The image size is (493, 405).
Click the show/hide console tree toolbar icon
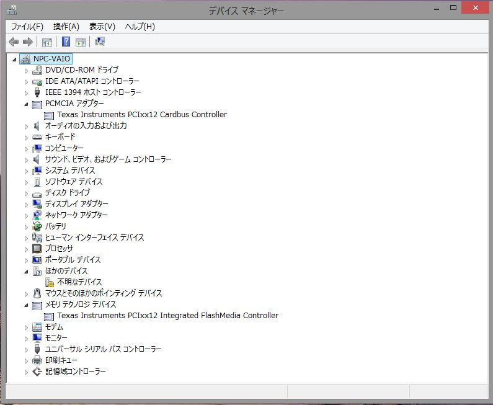point(47,42)
